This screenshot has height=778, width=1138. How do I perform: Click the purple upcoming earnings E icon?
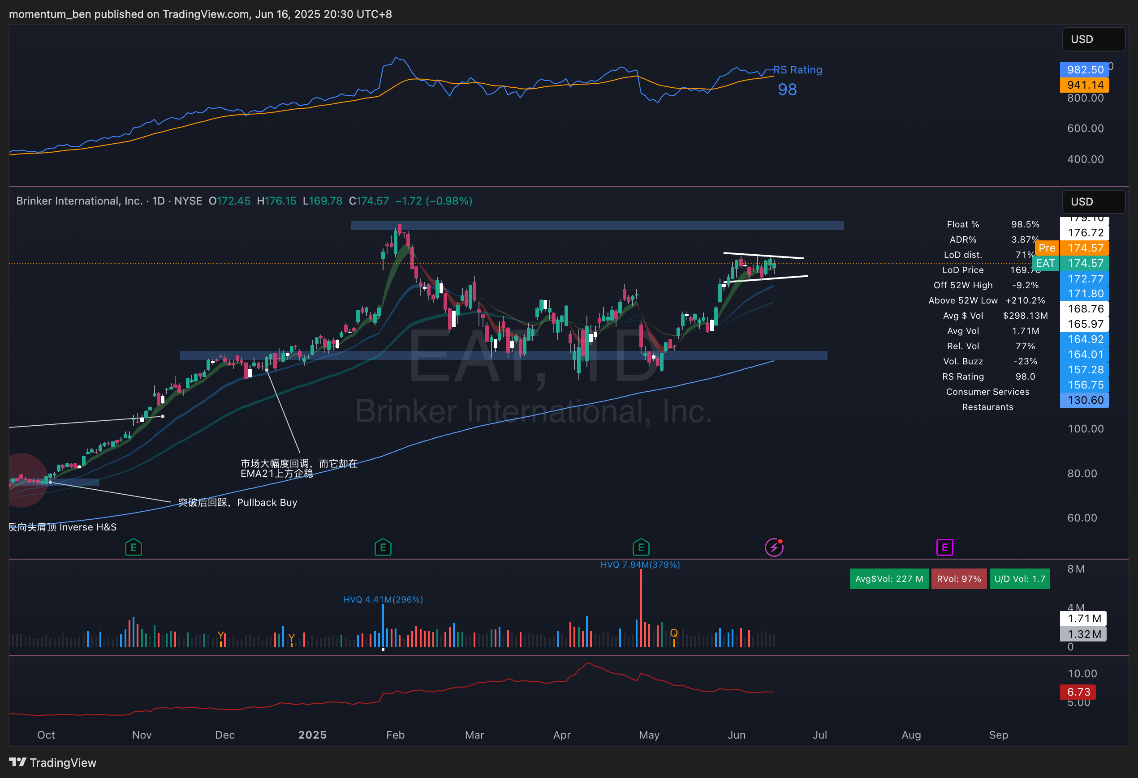tap(944, 547)
